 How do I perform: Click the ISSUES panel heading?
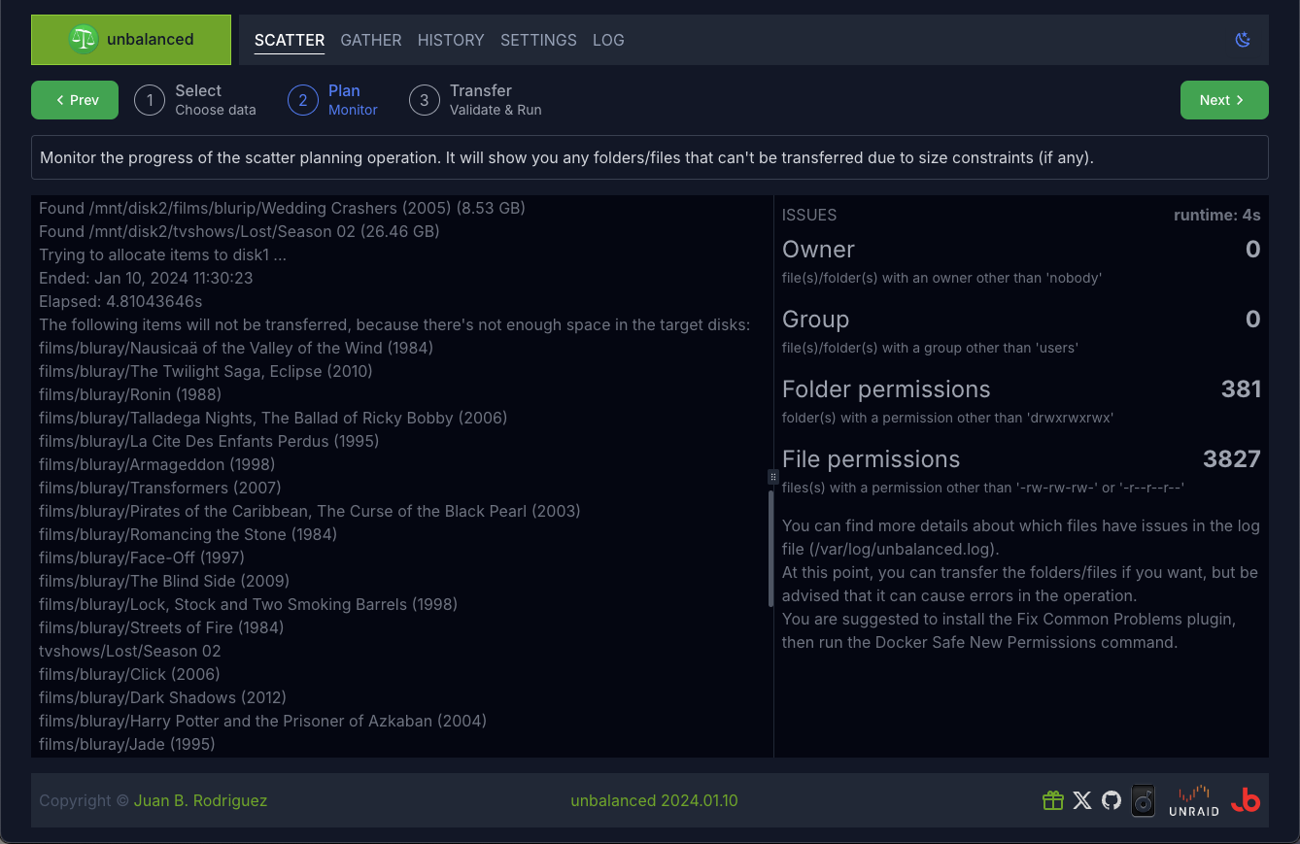coord(809,215)
